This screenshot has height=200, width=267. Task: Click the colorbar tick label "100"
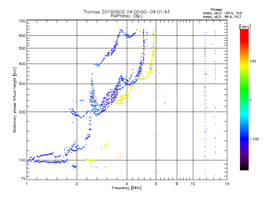253,61
